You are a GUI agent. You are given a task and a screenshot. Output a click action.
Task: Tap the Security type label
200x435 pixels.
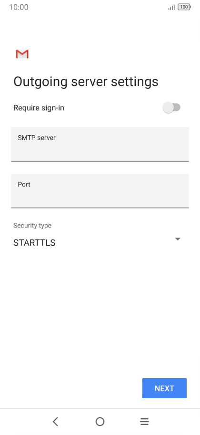coord(32,226)
